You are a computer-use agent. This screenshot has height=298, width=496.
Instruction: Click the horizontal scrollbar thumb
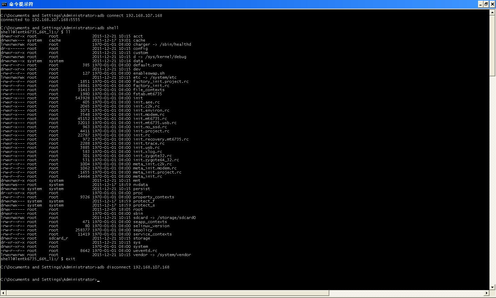(x=168, y=293)
